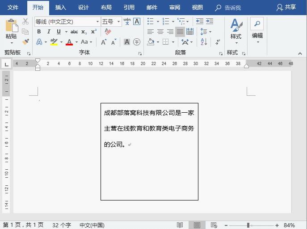Image resolution: width=307 pixels, height=229 pixels.
Task: Click the 第 1 页 page indicator
Action: [x=23, y=225]
